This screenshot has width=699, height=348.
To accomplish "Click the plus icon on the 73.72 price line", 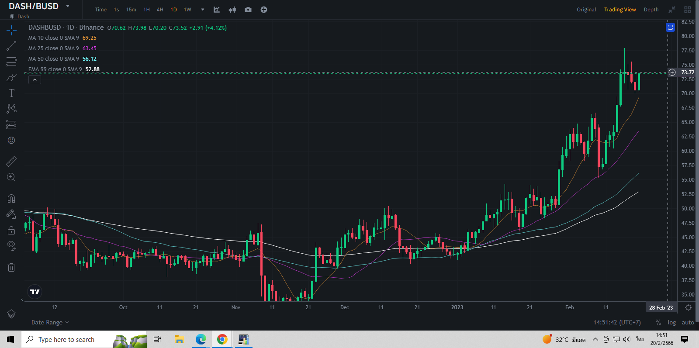I will [x=672, y=72].
